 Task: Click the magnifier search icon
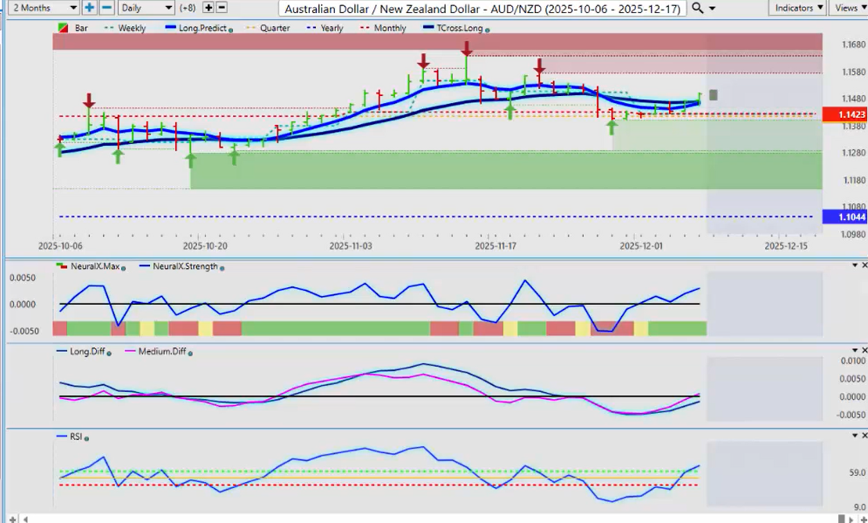click(x=698, y=8)
